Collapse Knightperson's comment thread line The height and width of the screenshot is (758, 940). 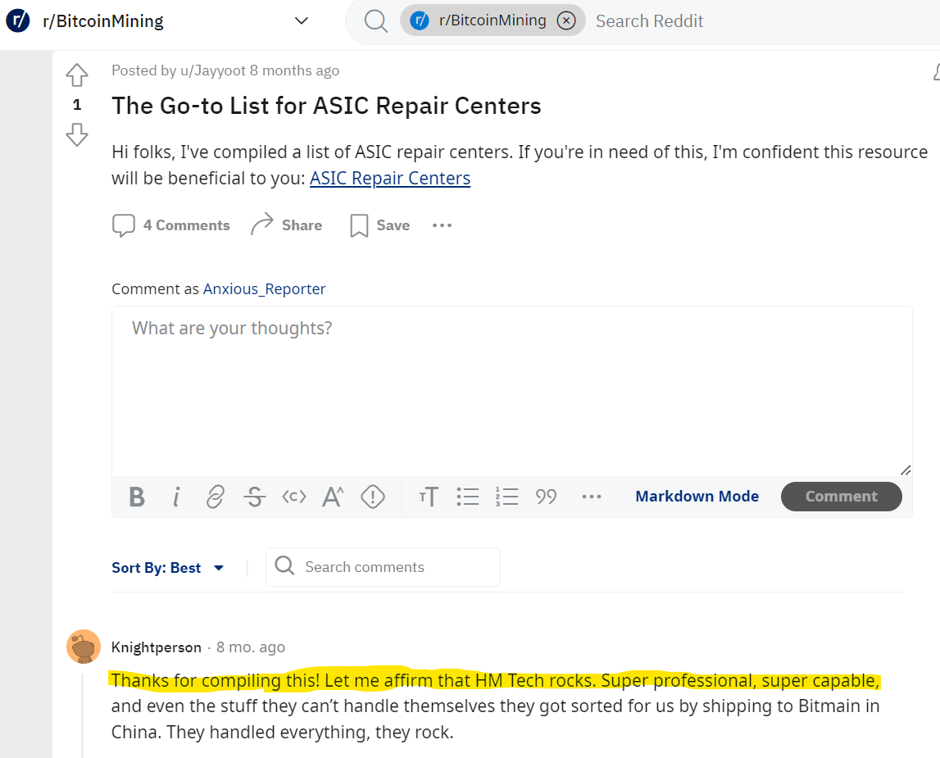(x=83, y=716)
